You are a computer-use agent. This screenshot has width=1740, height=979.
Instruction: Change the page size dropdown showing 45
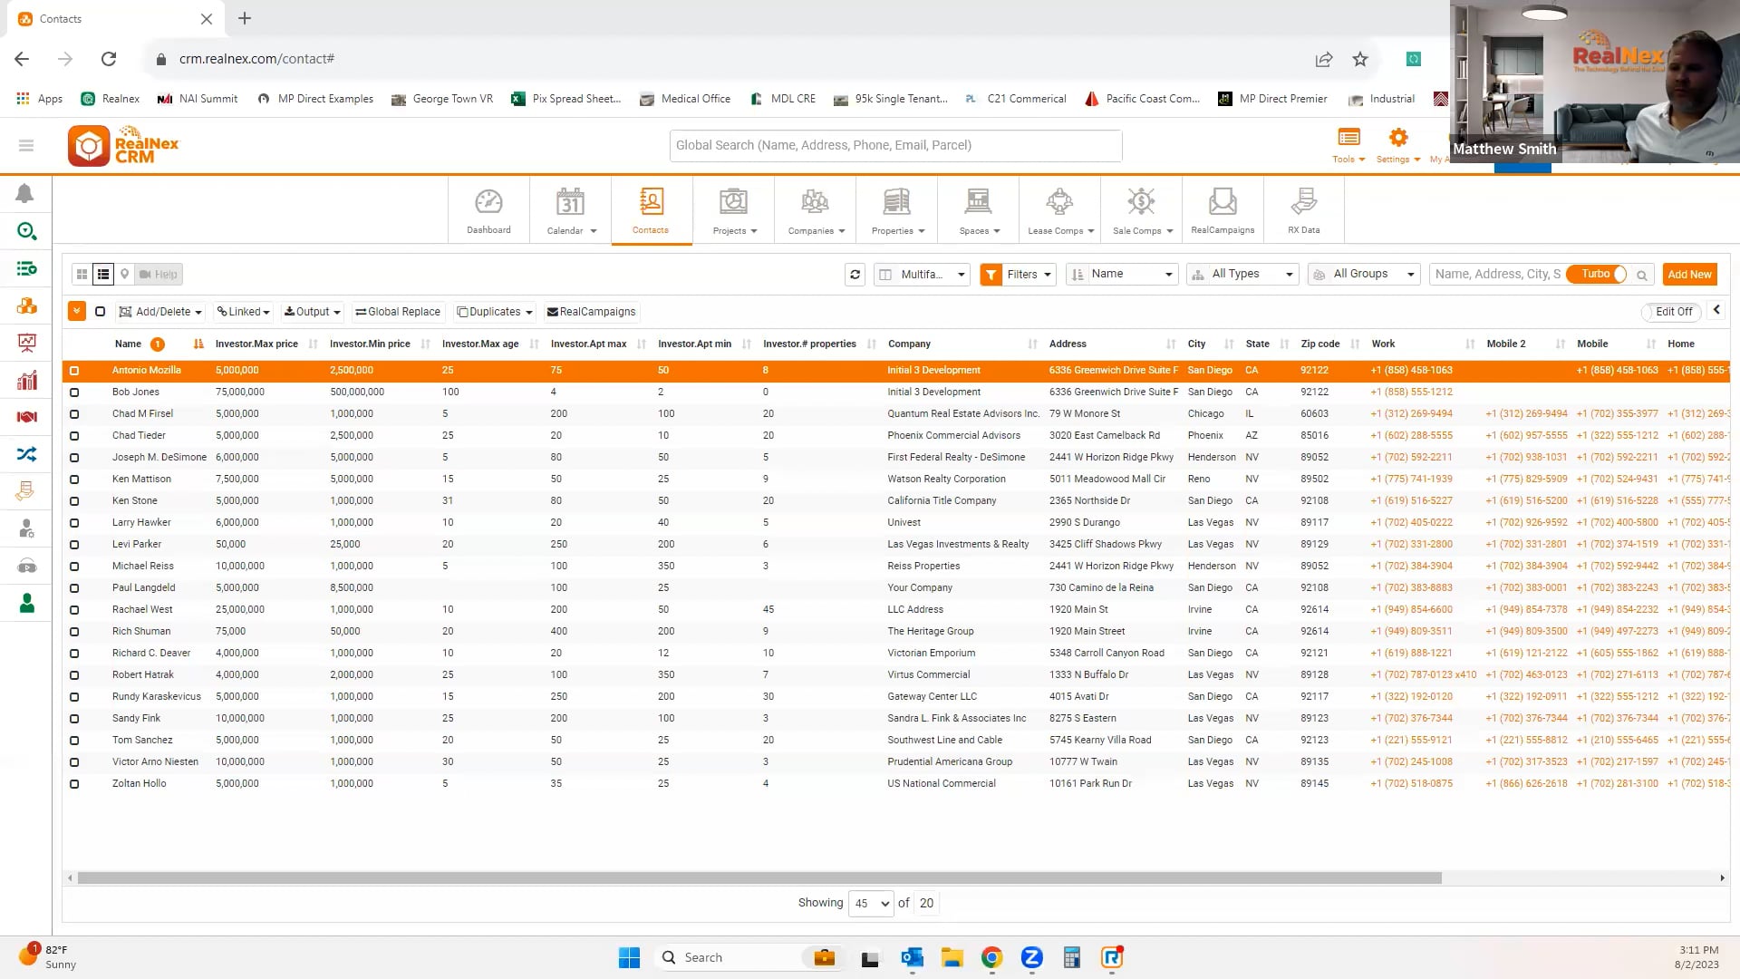click(x=870, y=903)
